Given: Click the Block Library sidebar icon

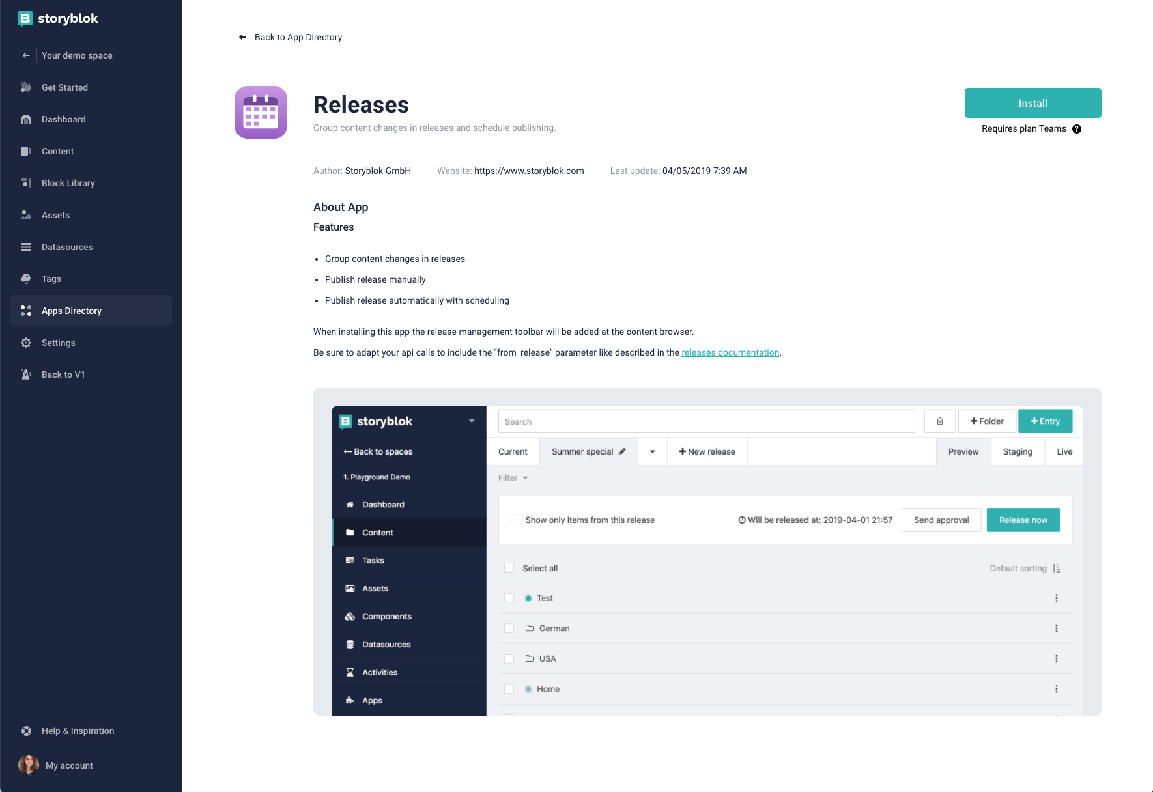Looking at the screenshot, I should (x=26, y=183).
